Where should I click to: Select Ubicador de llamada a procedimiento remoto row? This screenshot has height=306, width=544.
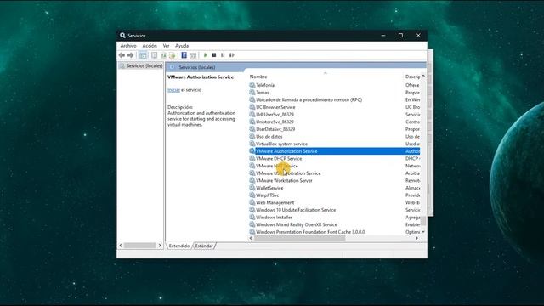(x=334, y=99)
